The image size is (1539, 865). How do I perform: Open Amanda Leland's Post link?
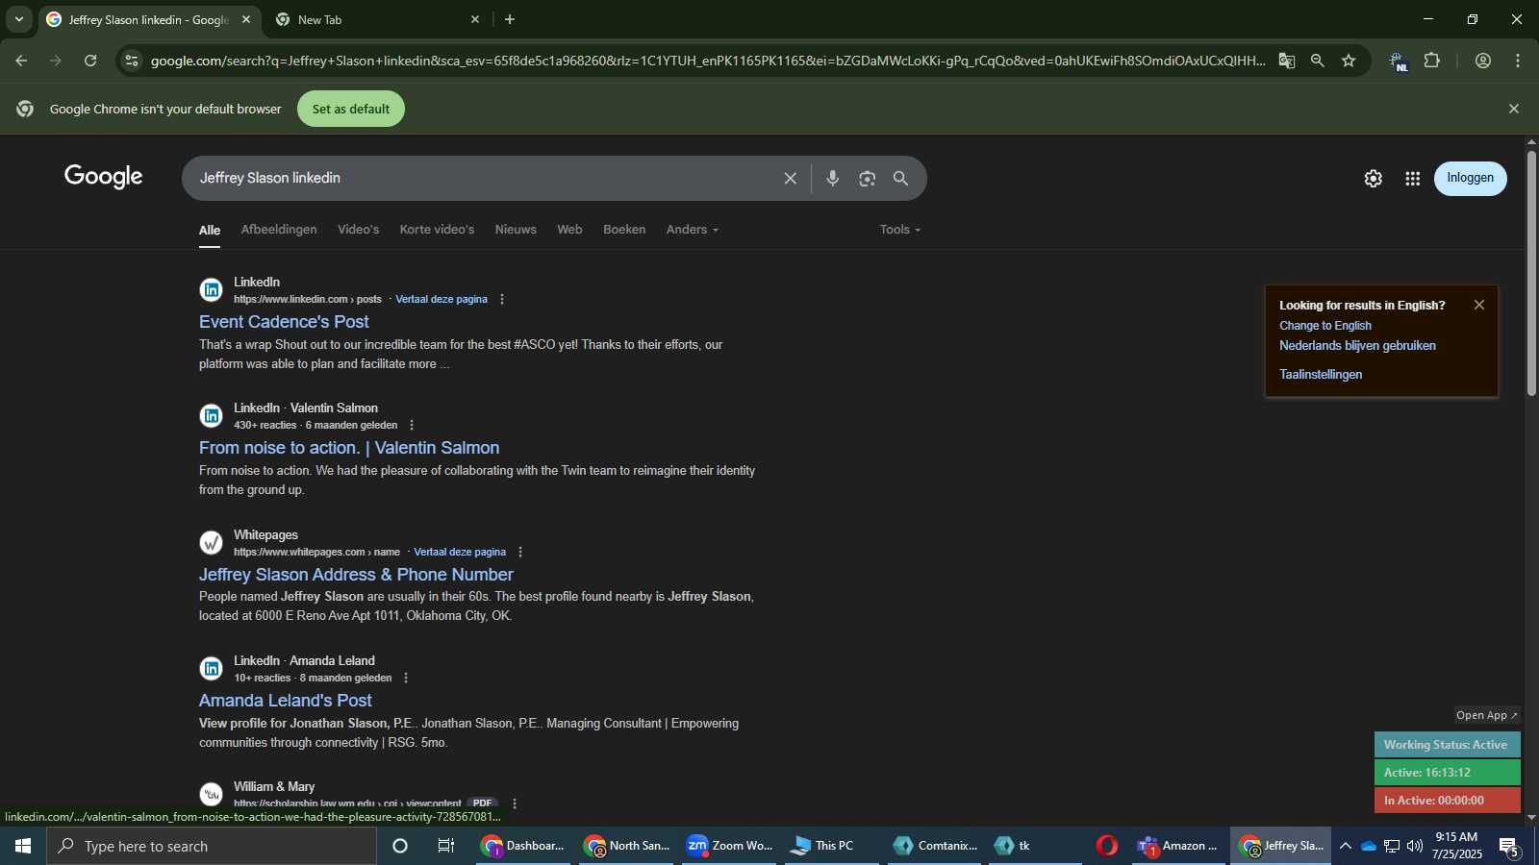286,701
